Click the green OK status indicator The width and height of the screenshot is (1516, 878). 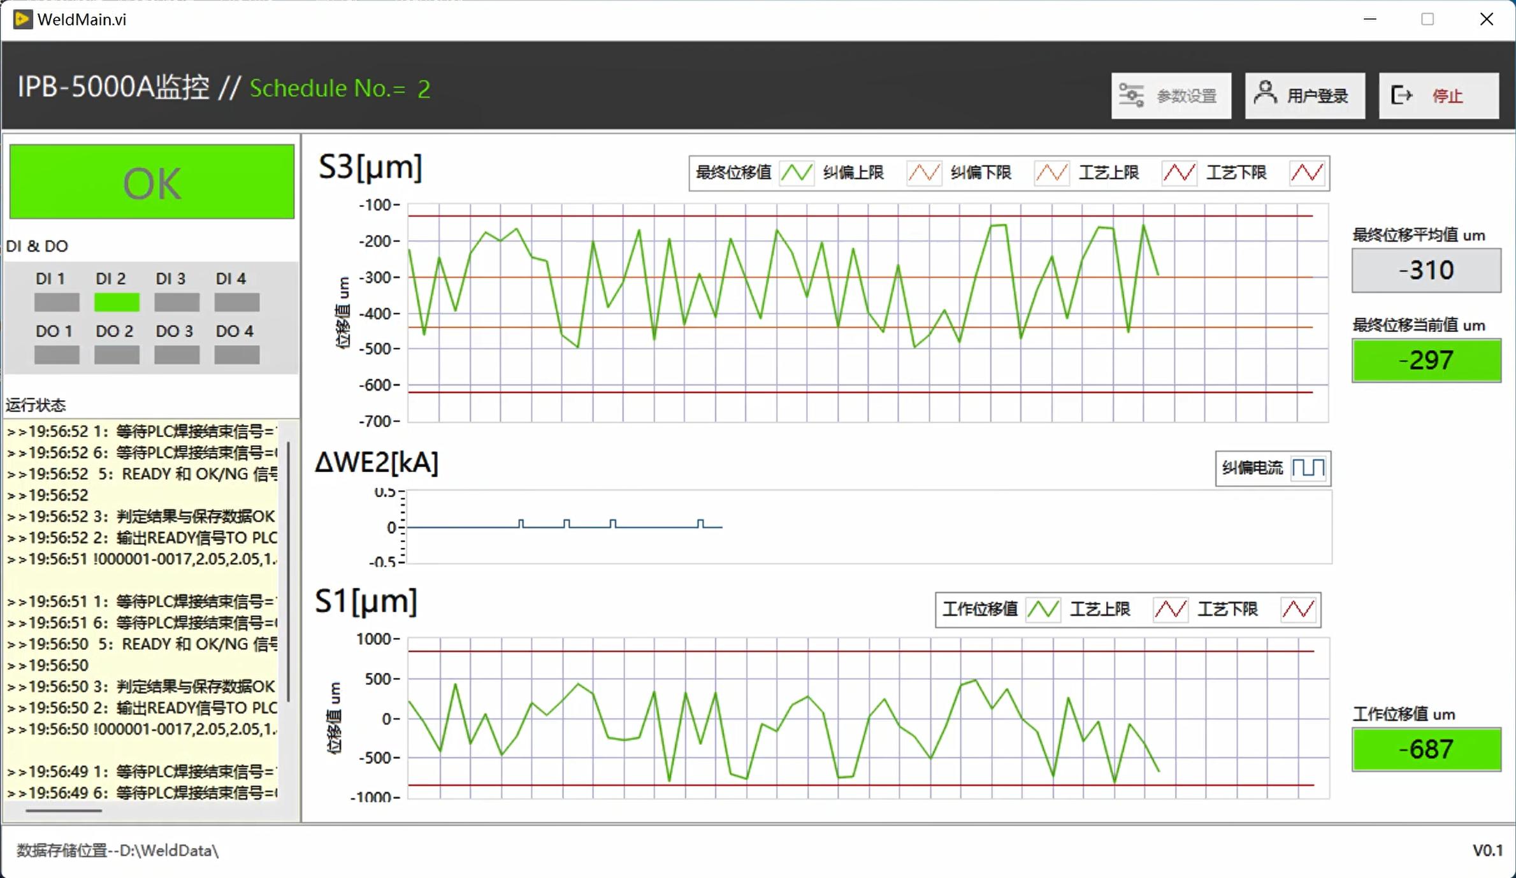(x=152, y=182)
